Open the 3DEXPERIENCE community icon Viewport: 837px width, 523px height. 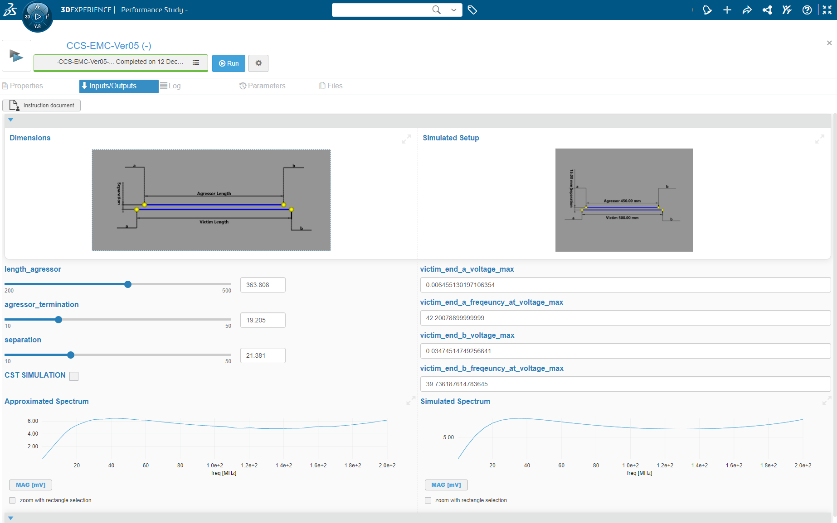coord(787,10)
